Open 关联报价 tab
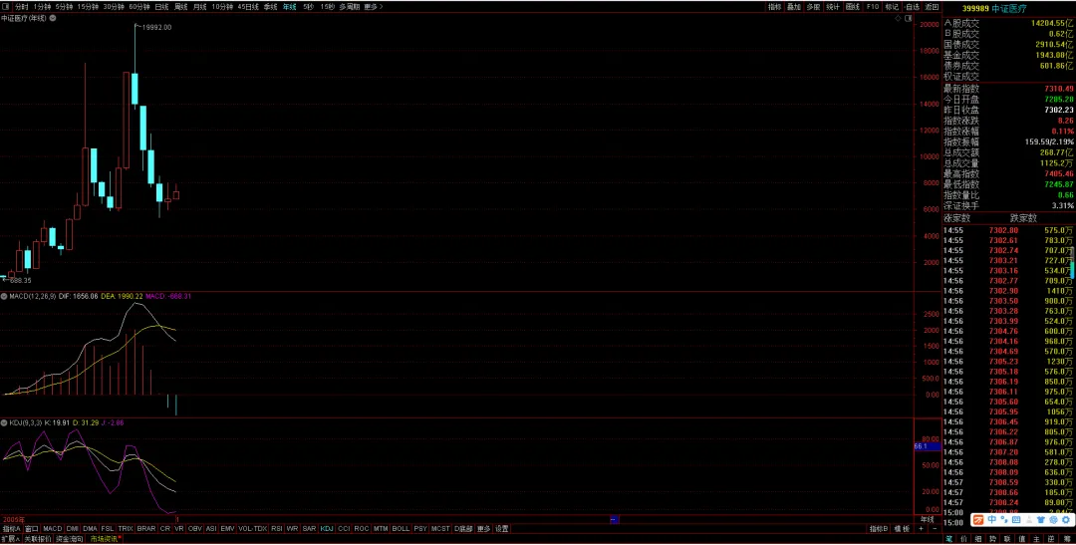1076x545 pixels. (38, 539)
